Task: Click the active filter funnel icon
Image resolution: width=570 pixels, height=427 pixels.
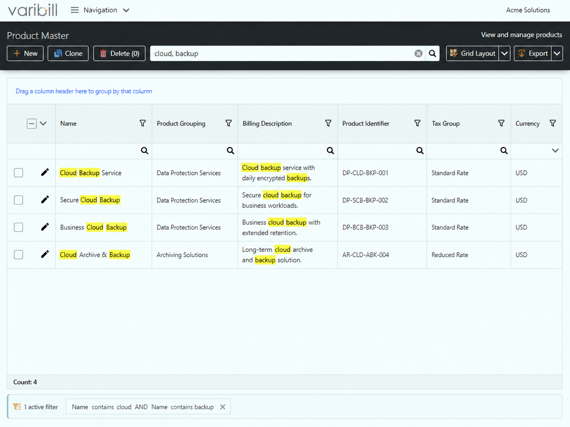Action: click(x=17, y=407)
